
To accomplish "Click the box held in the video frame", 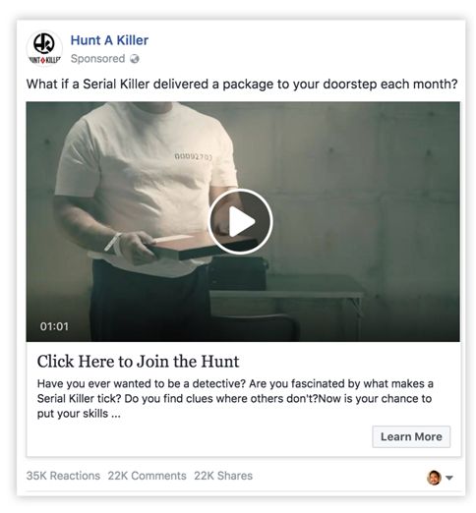I will (200, 246).
